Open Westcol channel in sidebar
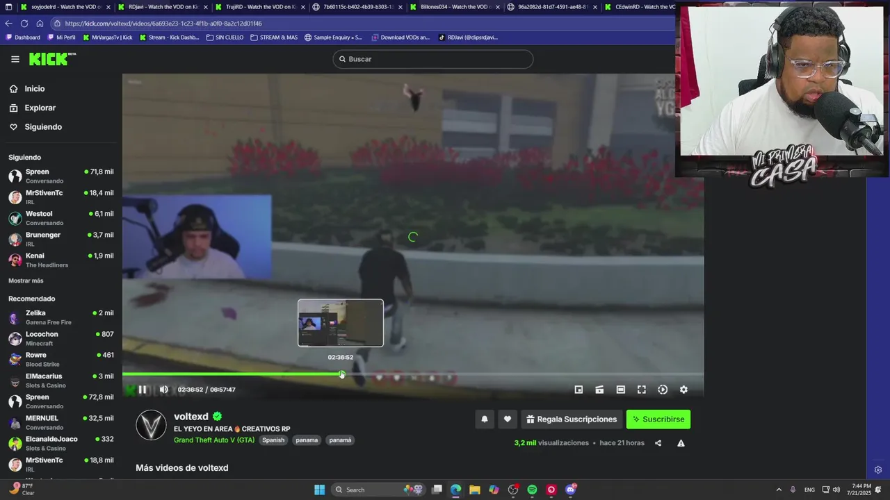 click(61, 218)
